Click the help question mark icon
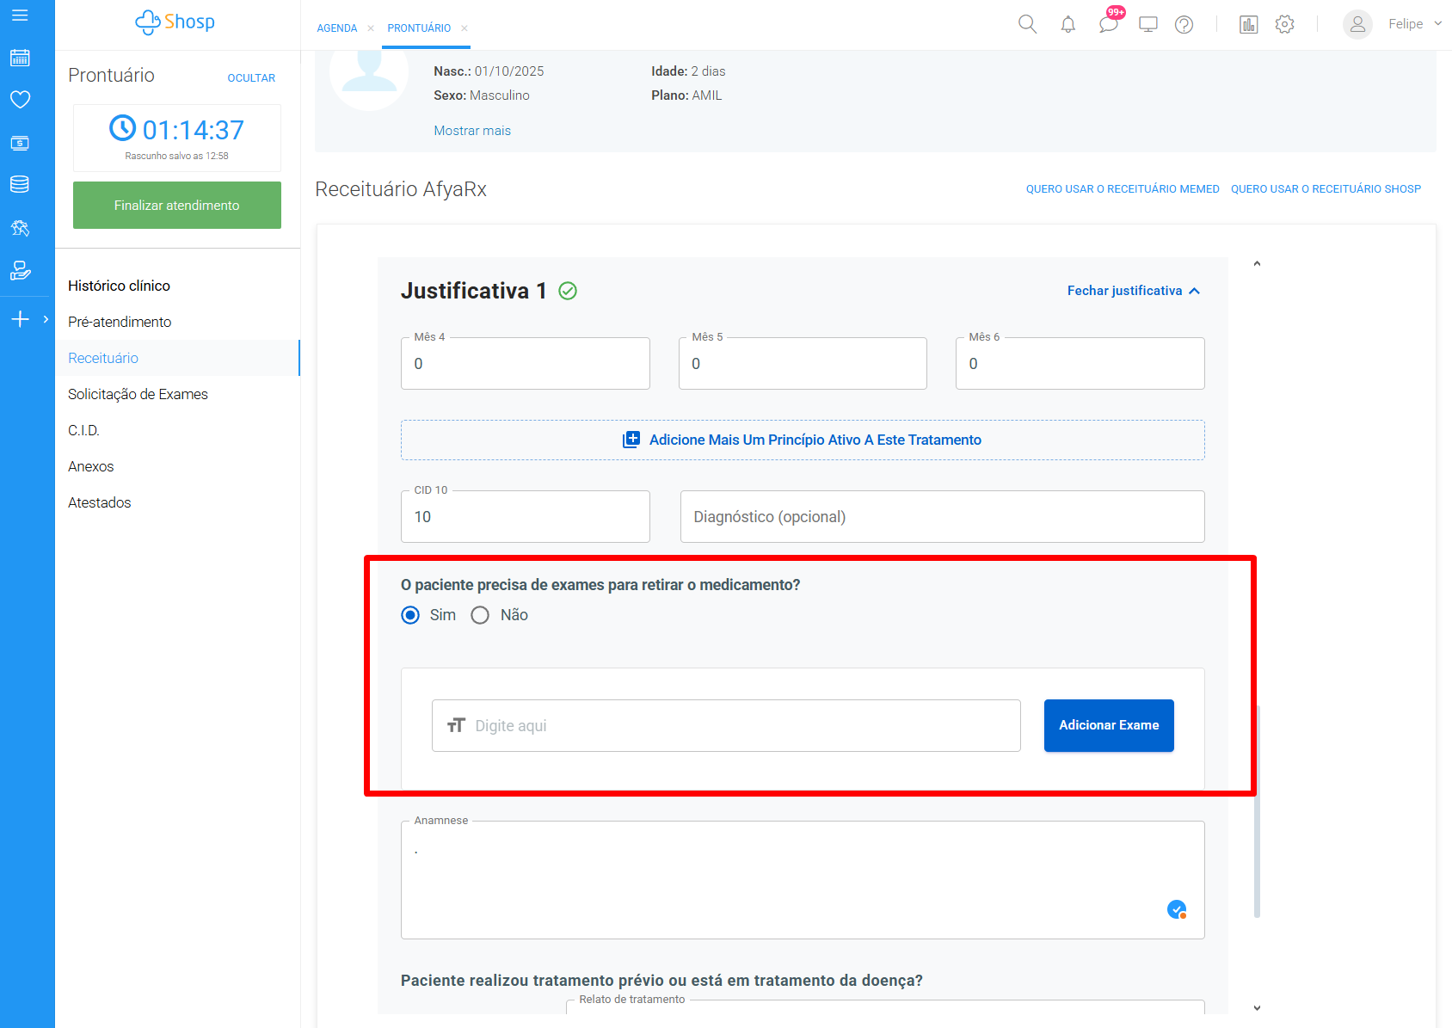 pyautogui.click(x=1184, y=24)
